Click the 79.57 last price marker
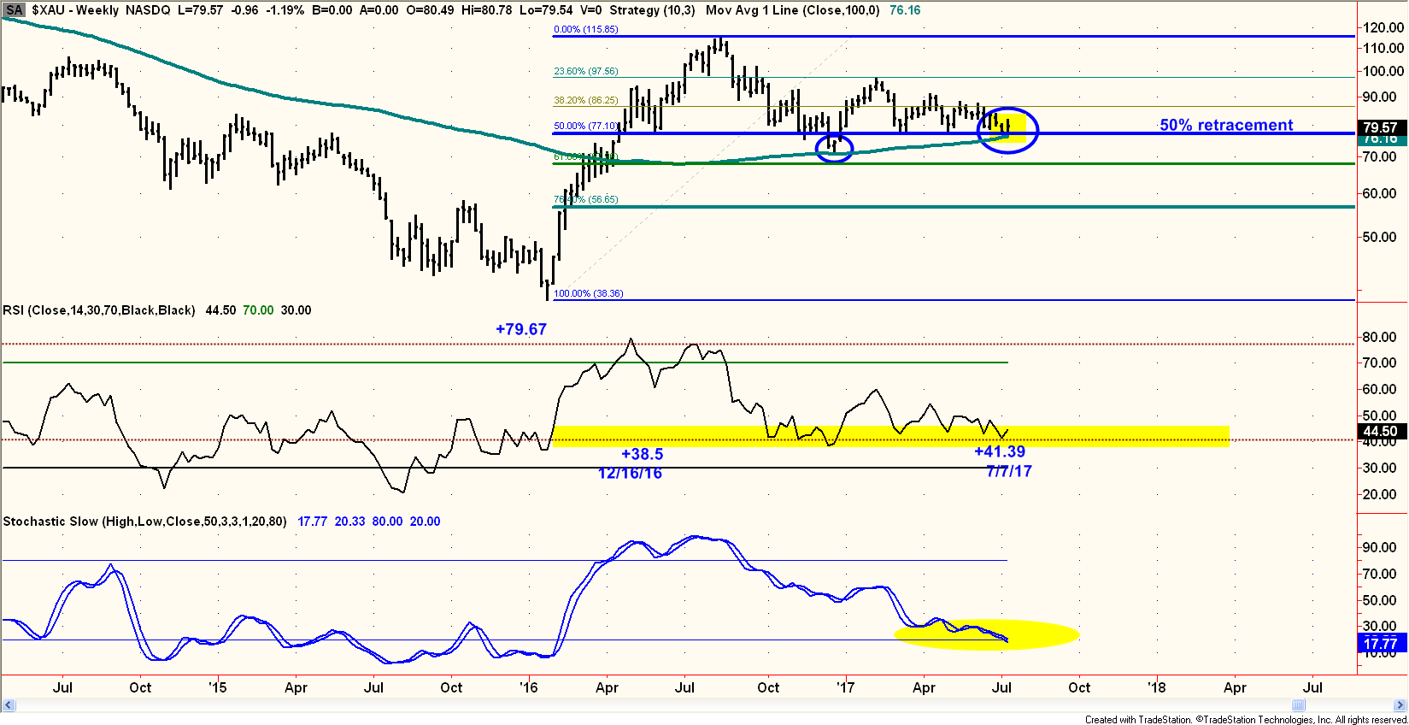The height and width of the screenshot is (725, 1409). pos(1380,127)
